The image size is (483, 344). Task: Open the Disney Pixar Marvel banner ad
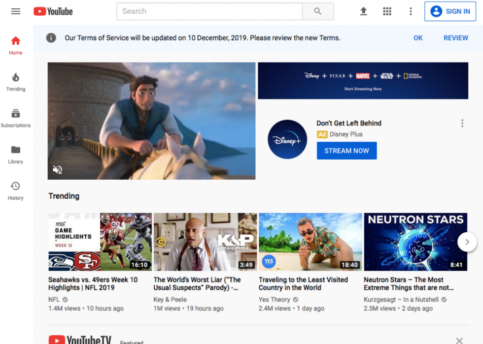click(x=363, y=81)
